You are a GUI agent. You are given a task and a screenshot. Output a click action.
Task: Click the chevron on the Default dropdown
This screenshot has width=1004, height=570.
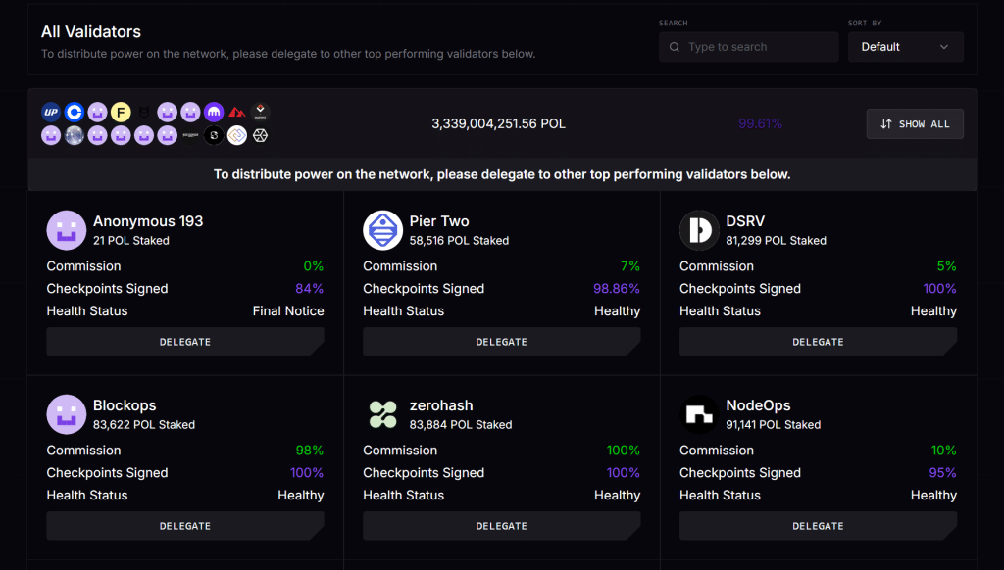944,47
